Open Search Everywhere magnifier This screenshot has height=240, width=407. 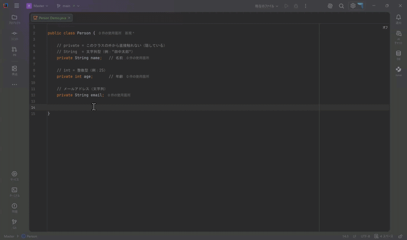341,6
